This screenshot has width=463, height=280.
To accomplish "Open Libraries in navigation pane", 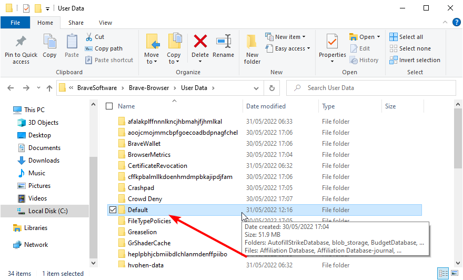I will click(x=30, y=228).
